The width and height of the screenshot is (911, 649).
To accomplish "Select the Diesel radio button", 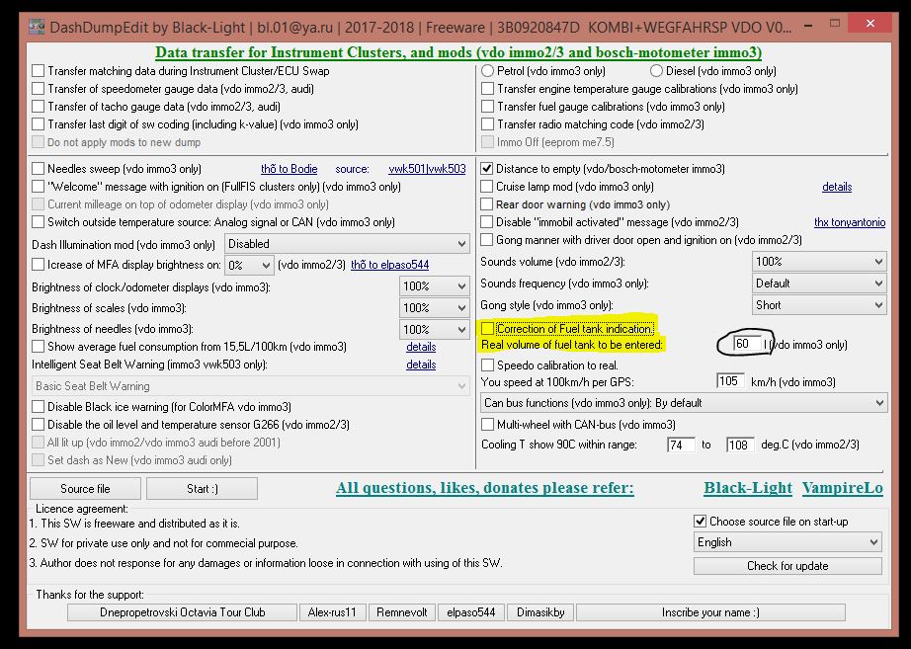I will [x=656, y=71].
